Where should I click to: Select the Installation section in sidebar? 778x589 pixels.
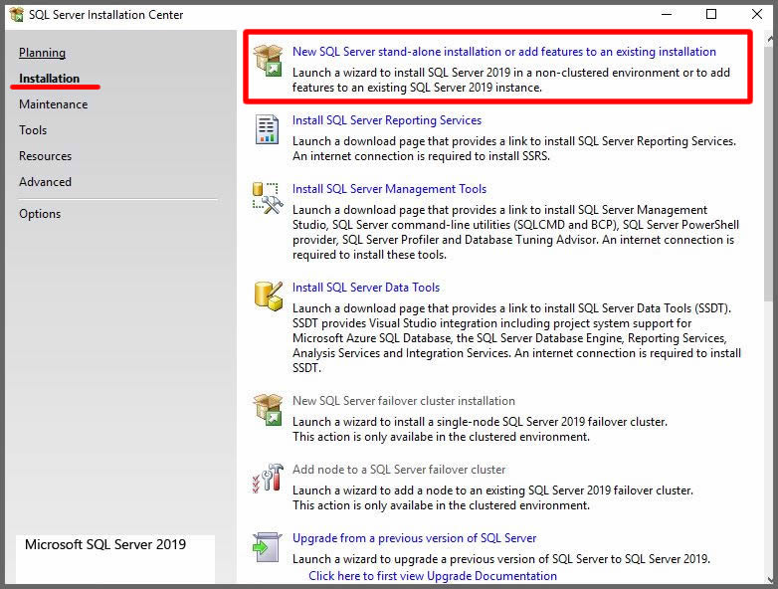tap(49, 79)
